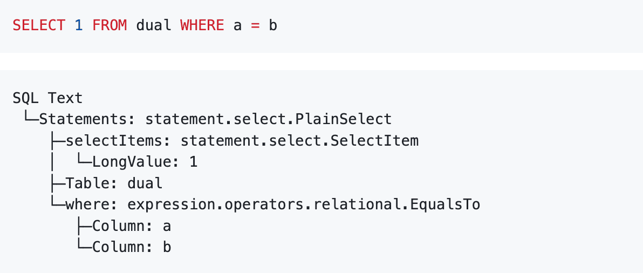
Task: Select the Column: b tree node
Action: point(132,247)
